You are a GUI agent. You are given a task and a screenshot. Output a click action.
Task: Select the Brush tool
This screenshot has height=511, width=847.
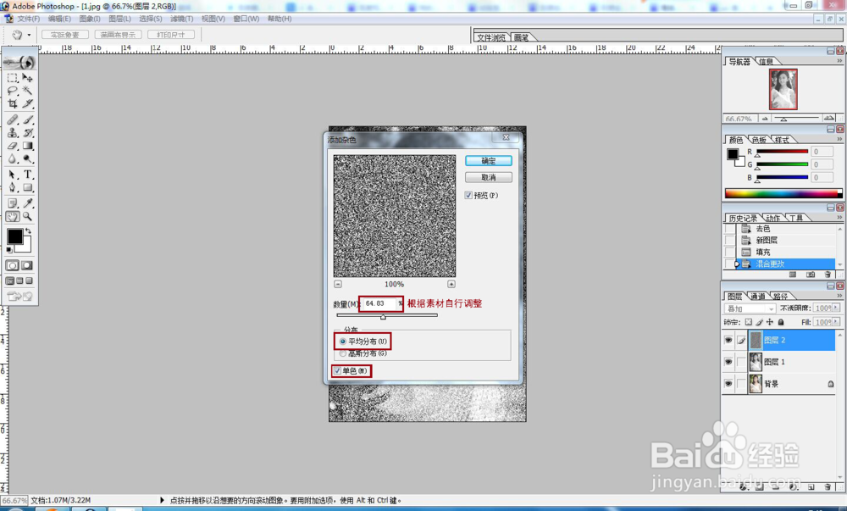coord(28,119)
